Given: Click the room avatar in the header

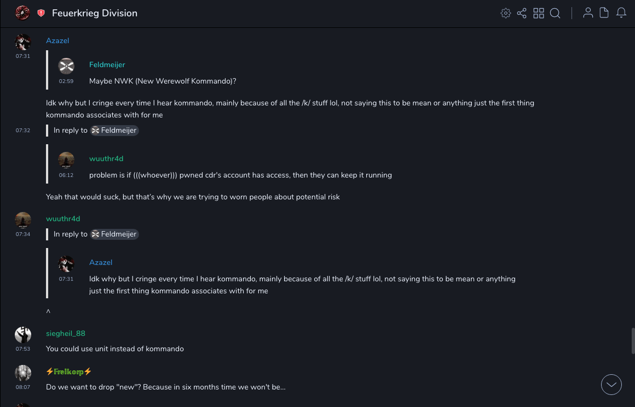Looking at the screenshot, I should [x=22, y=13].
